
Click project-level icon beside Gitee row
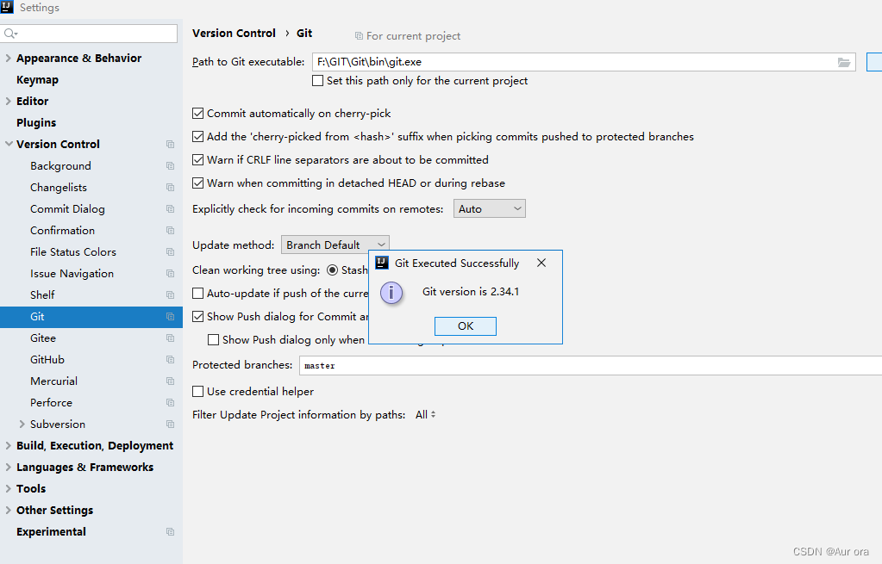pos(170,338)
